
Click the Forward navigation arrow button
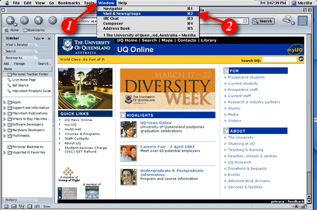click(24, 21)
